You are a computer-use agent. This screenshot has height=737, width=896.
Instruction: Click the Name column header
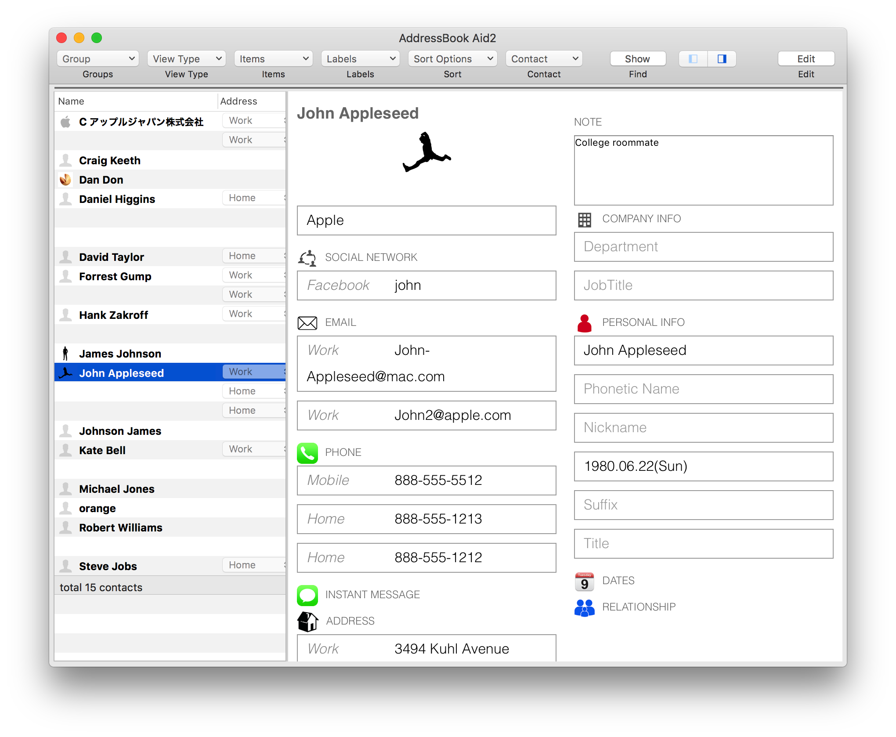pyautogui.click(x=136, y=101)
